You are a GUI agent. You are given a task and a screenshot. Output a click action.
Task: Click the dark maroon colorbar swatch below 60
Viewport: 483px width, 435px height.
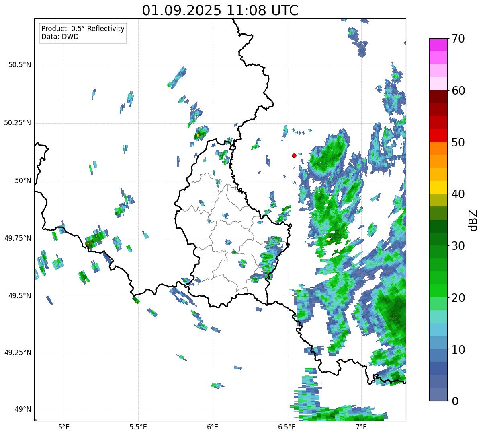(x=438, y=97)
